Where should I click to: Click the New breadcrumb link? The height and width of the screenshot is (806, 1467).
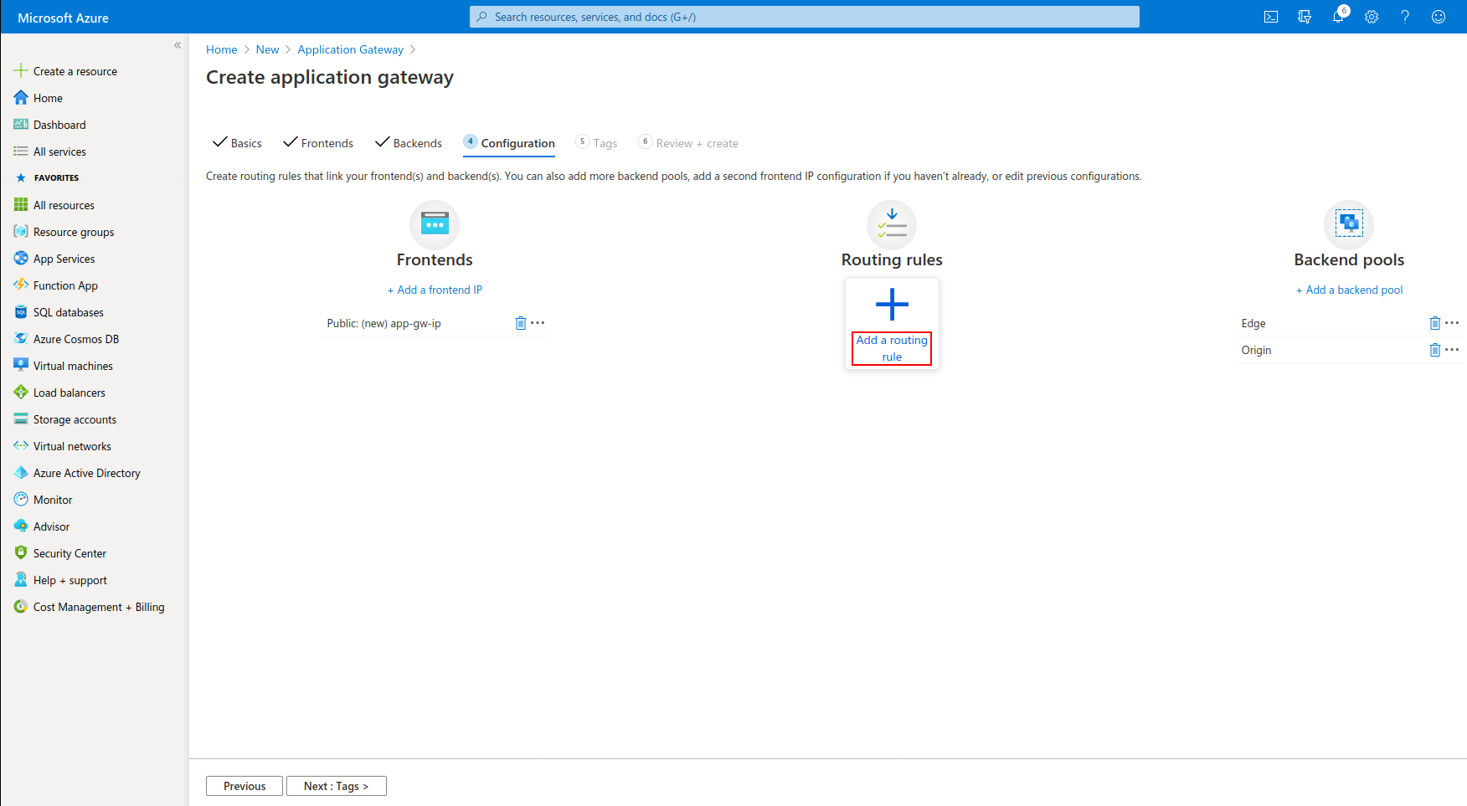[267, 49]
